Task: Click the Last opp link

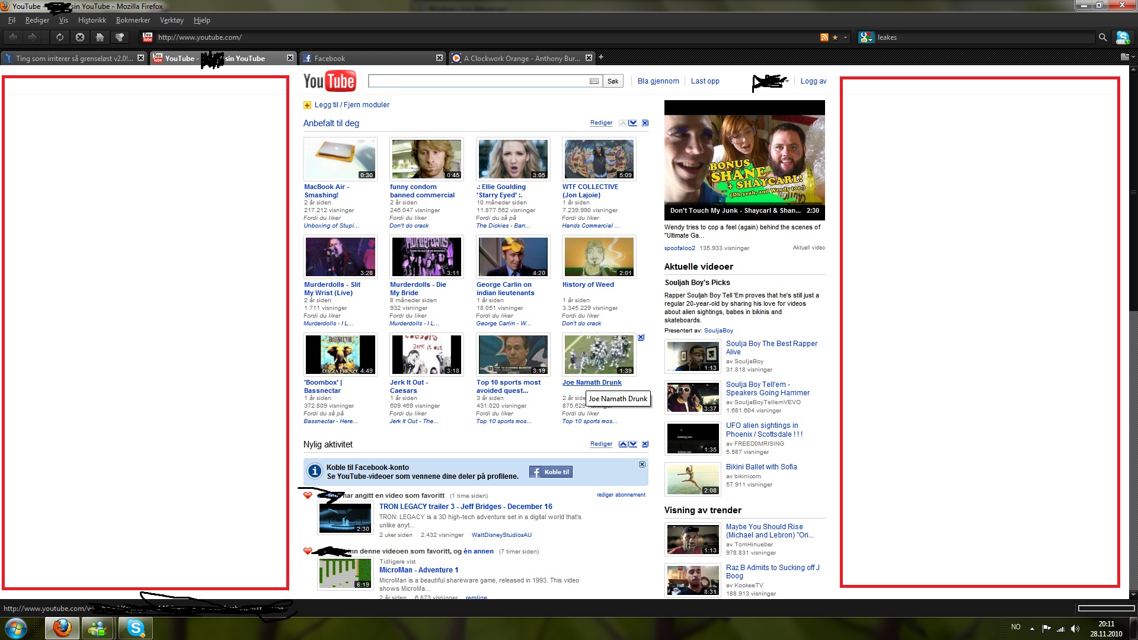Action: tap(705, 81)
